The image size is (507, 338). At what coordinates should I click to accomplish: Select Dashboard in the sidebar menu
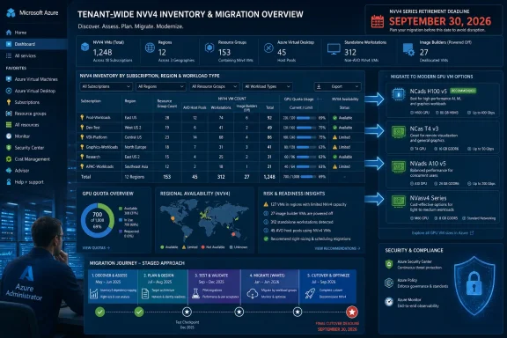pyautogui.click(x=33, y=44)
